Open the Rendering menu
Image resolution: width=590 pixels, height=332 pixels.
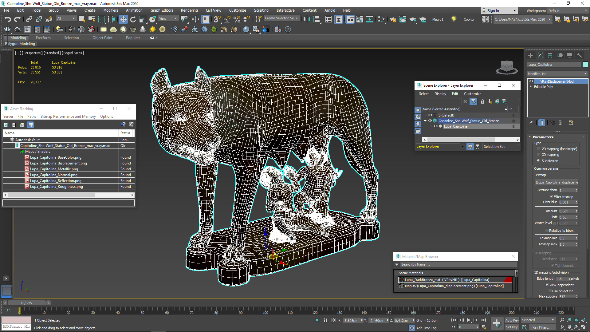click(189, 10)
